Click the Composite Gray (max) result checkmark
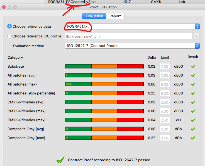Image resolution: width=205 pixels, height=166 pixels. [193, 138]
